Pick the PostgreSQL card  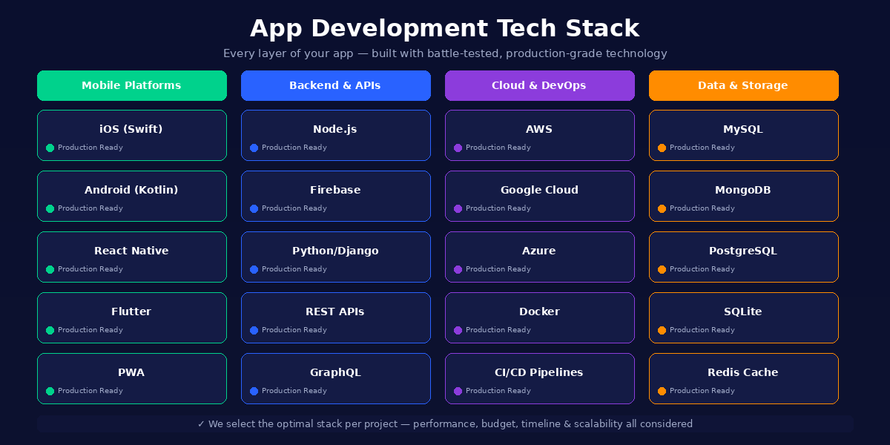(x=744, y=257)
